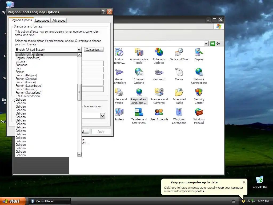Click the clock showing 6:42 AM
The width and height of the screenshot is (273, 205).
(263, 201)
